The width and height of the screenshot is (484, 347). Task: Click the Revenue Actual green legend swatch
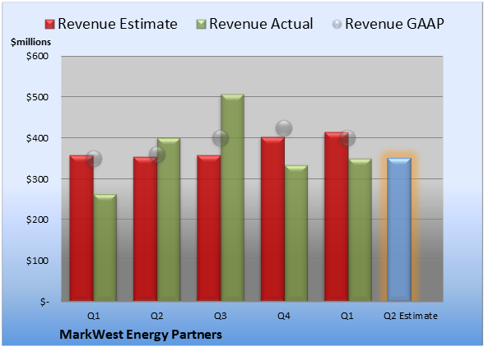[201, 25]
